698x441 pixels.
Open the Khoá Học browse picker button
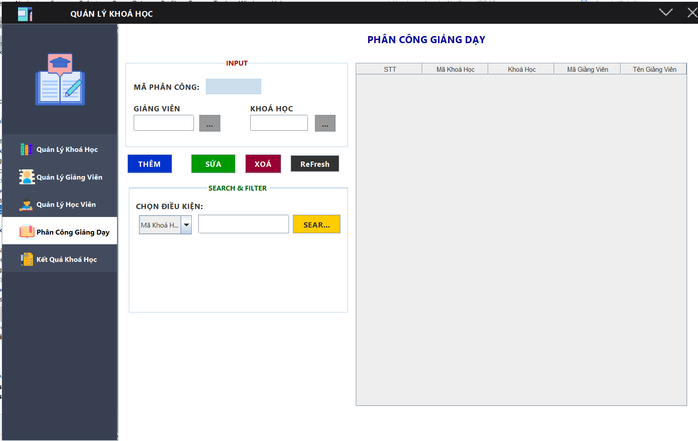pyautogui.click(x=325, y=123)
